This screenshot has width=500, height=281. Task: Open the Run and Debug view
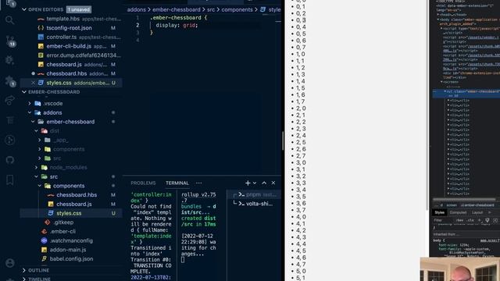tap(9, 60)
